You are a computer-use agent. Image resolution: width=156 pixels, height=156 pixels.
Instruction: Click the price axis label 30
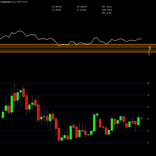[x=148, y=95]
